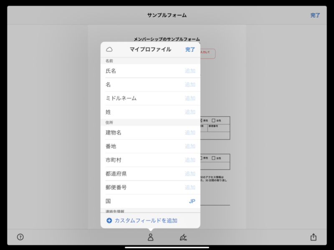Check the 女性 checkbox in lower form table
This screenshot has width=334, height=250.
click(x=213, y=158)
